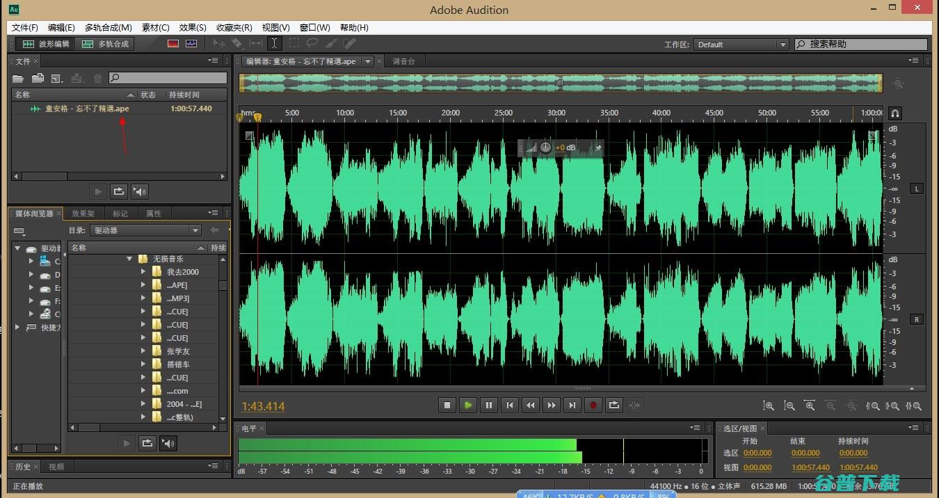The image size is (939, 498).
Task: Switch to the 调音台 tab
Action: point(404,61)
